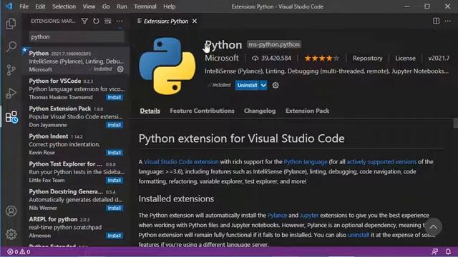458x257 pixels.
Task: Split the editor to the right
Action: [436, 21]
